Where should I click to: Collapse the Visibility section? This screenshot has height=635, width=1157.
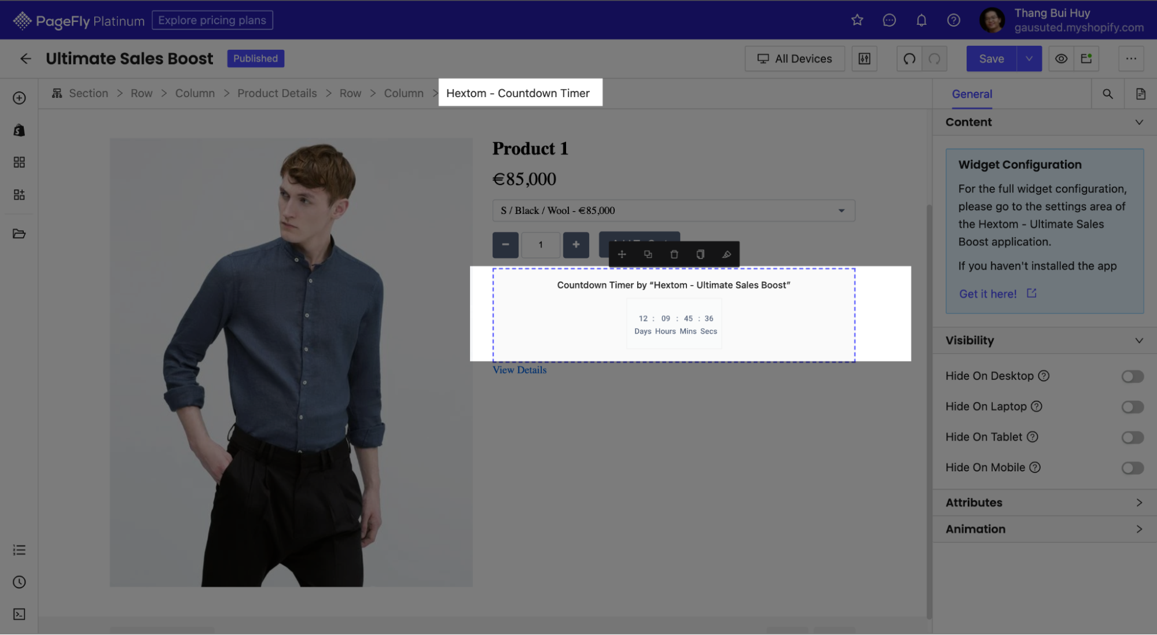tap(1045, 341)
